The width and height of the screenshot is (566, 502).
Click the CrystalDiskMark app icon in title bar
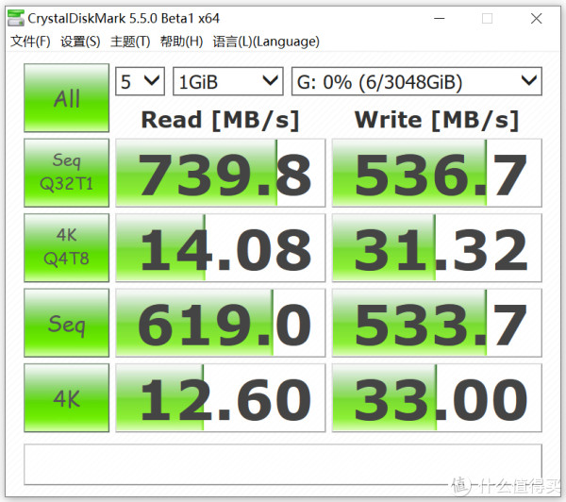pos(16,18)
